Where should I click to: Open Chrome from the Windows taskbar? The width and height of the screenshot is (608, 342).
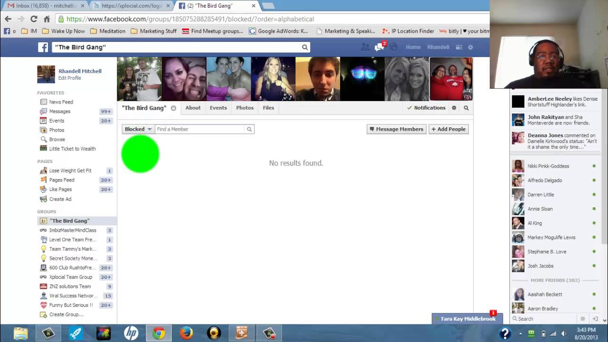pyautogui.click(x=159, y=333)
